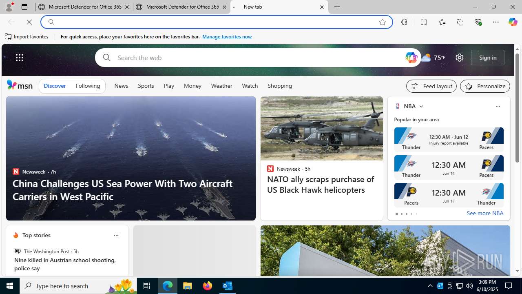The image size is (522, 294).
Task: Open the Windows Start menu
Action: [x=10, y=286]
